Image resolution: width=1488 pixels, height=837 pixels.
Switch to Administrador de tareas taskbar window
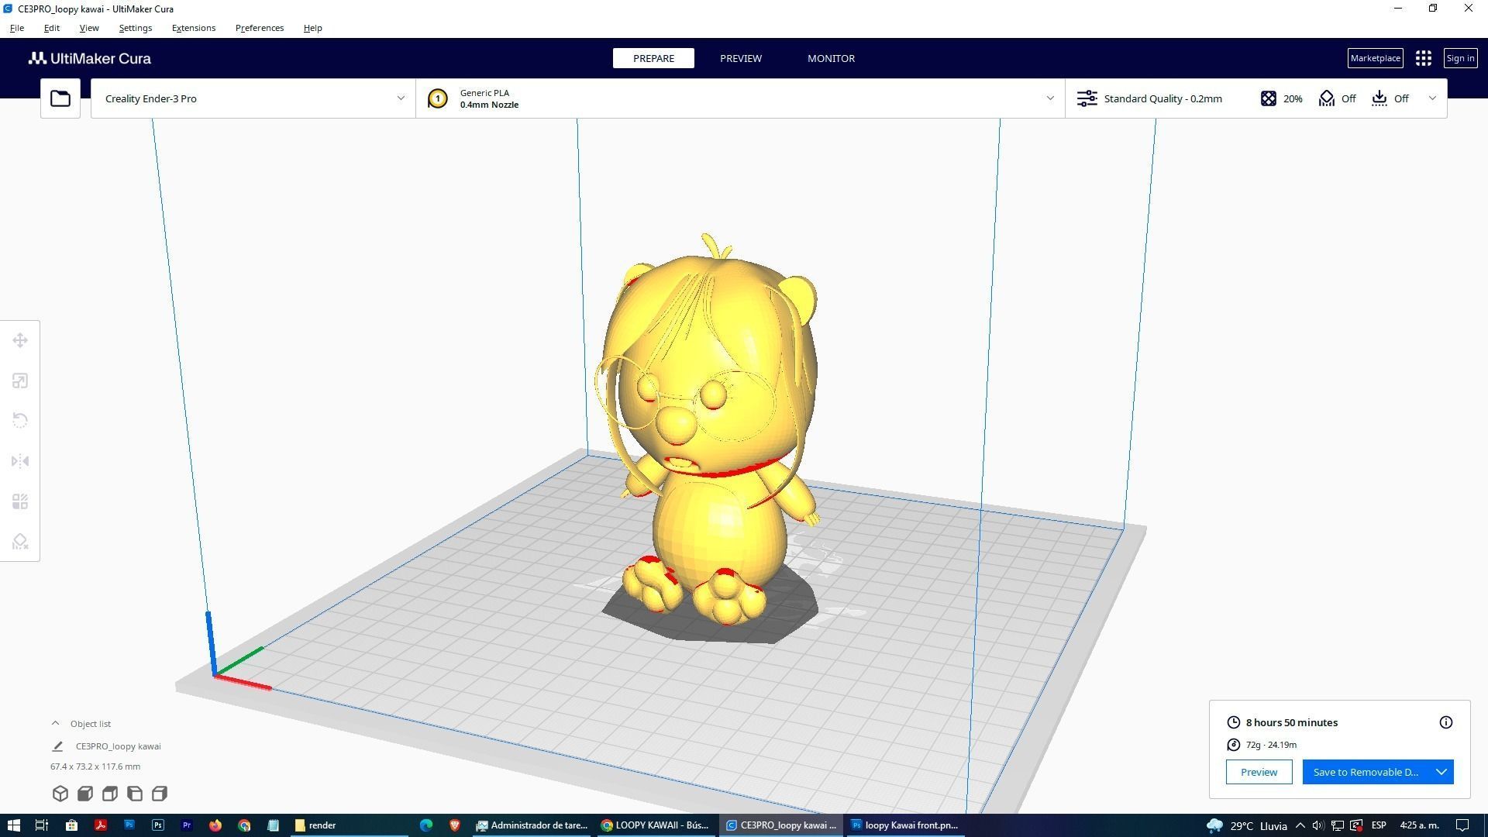click(x=532, y=825)
